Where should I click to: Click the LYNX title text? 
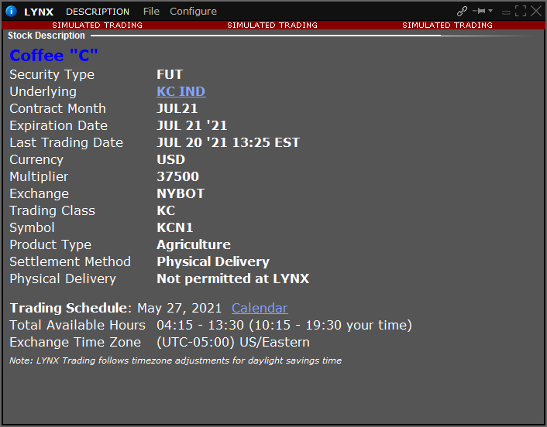(x=39, y=12)
